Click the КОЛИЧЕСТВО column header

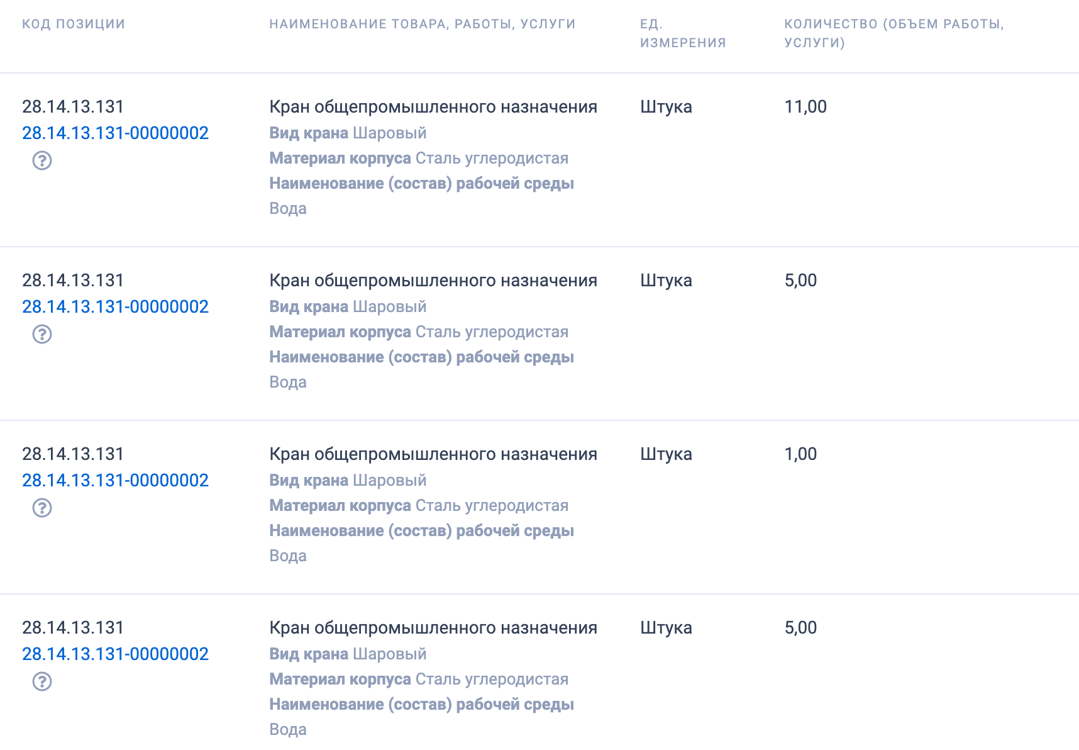tap(894, 33)
